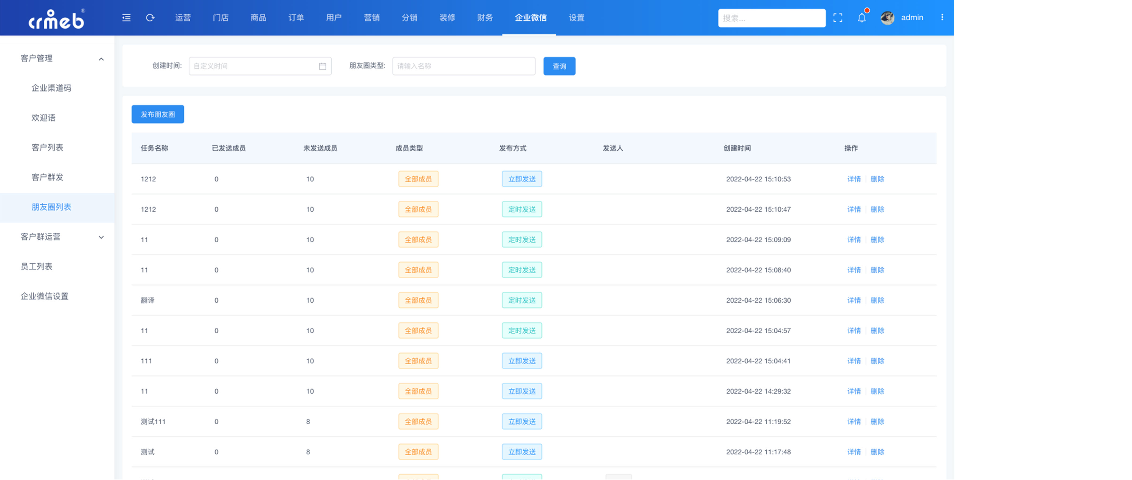Open the 装修 top menu
The height and width of the screenshot is (480, 1132).
coord(447,18)
